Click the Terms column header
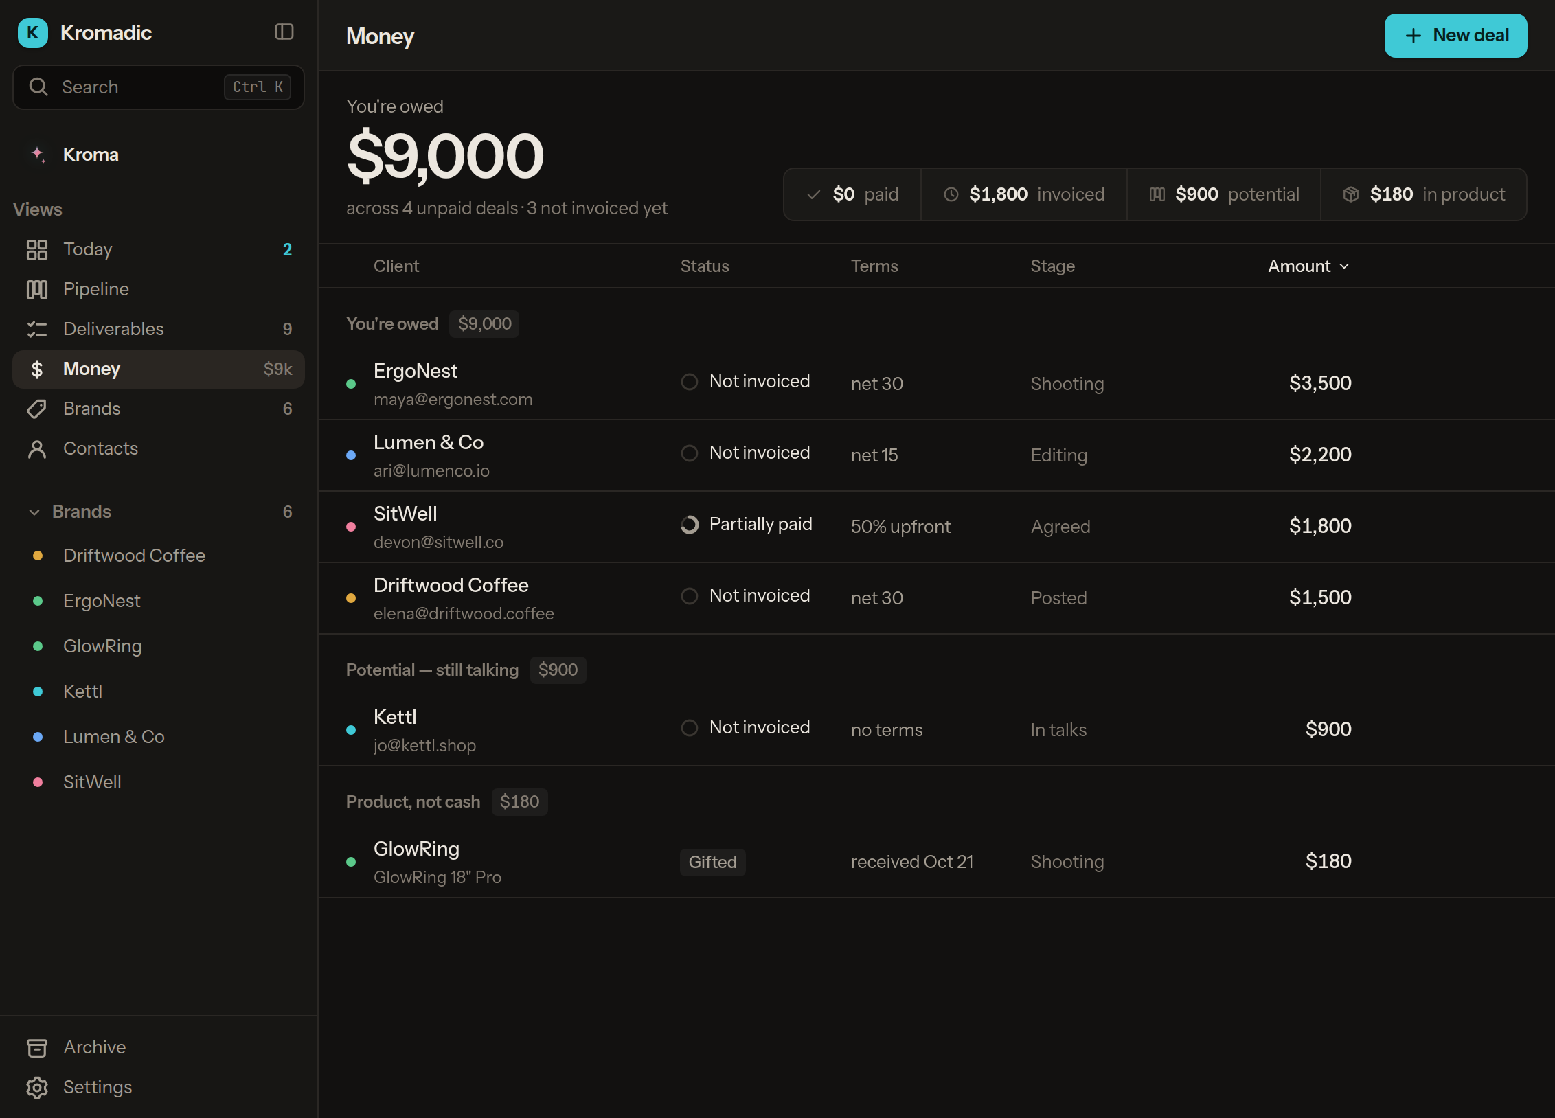The height and width of the screenshot is (1118, 1555). [874, 266]
